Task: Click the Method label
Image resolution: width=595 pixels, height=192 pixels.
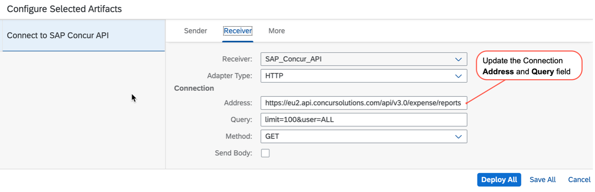Action: (x=239, y=136)
